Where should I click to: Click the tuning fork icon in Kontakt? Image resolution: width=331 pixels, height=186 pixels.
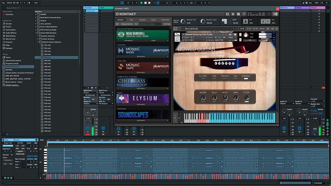pos(263,21)
